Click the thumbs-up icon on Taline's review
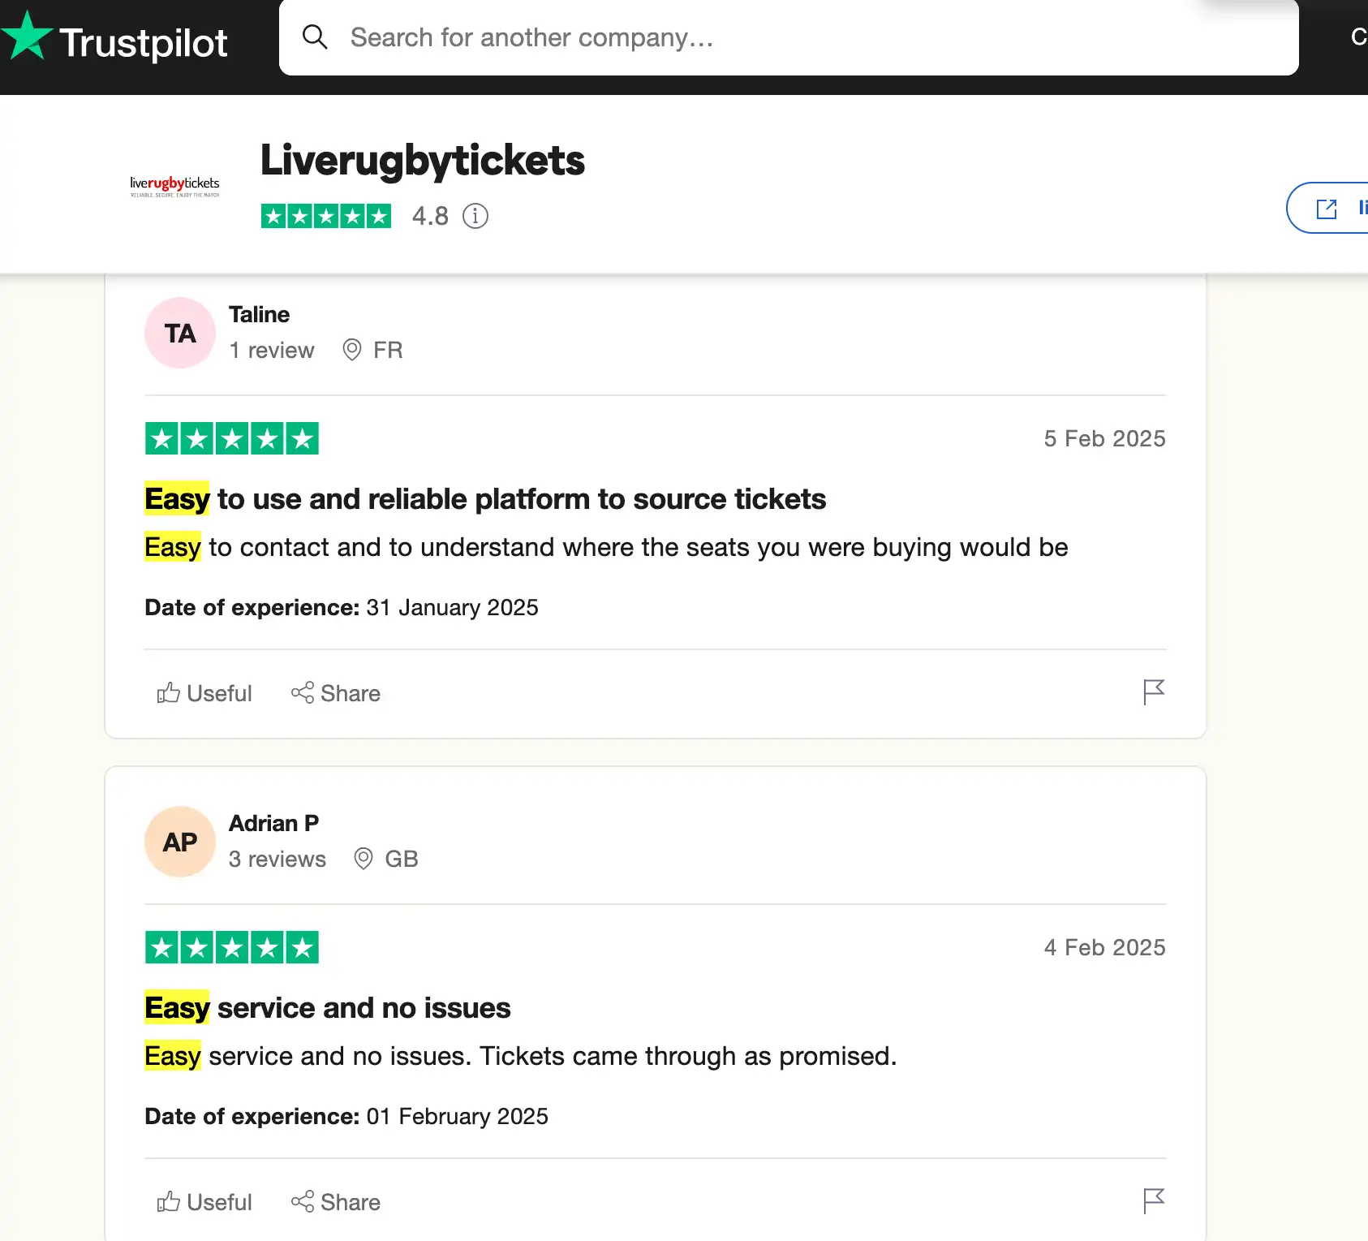This screenshot has width=1368, height=1241. click(x=169, y=692)
